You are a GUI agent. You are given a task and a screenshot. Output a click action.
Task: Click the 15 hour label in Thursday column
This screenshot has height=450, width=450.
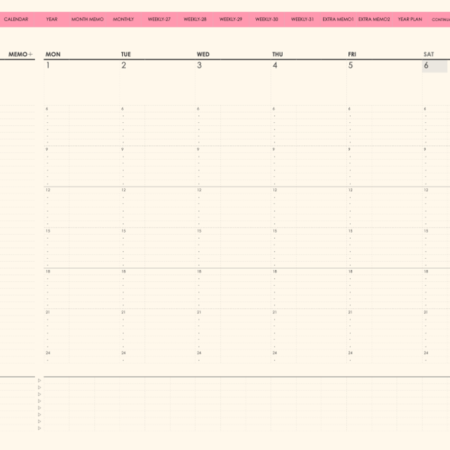click(x=275, y=231)
